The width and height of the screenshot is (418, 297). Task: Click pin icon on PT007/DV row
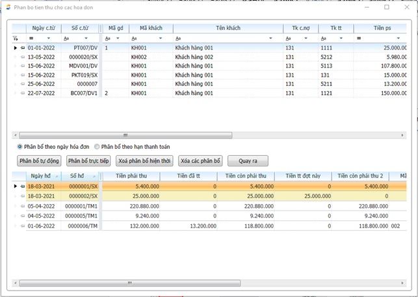pyautogui.click(x=21, y=48)
